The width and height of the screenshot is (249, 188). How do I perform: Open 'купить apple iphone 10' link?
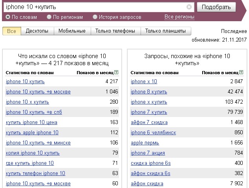coord(32,133)
